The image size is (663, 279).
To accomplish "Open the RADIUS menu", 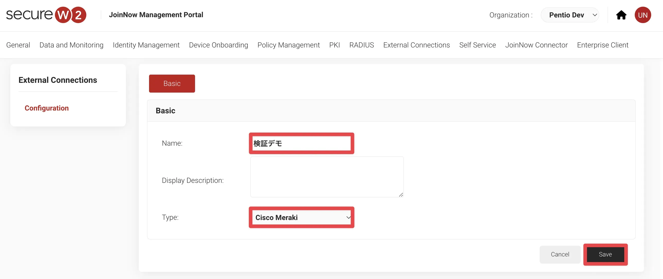I will [361, 45].
